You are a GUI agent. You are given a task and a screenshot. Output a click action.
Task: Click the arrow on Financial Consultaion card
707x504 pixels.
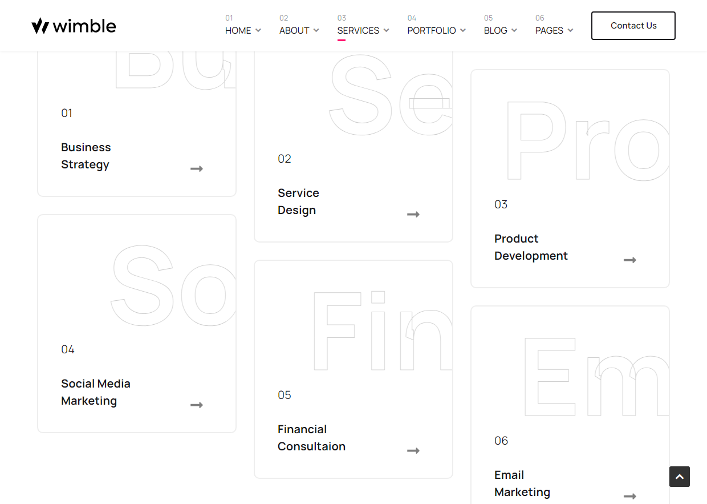413,451
